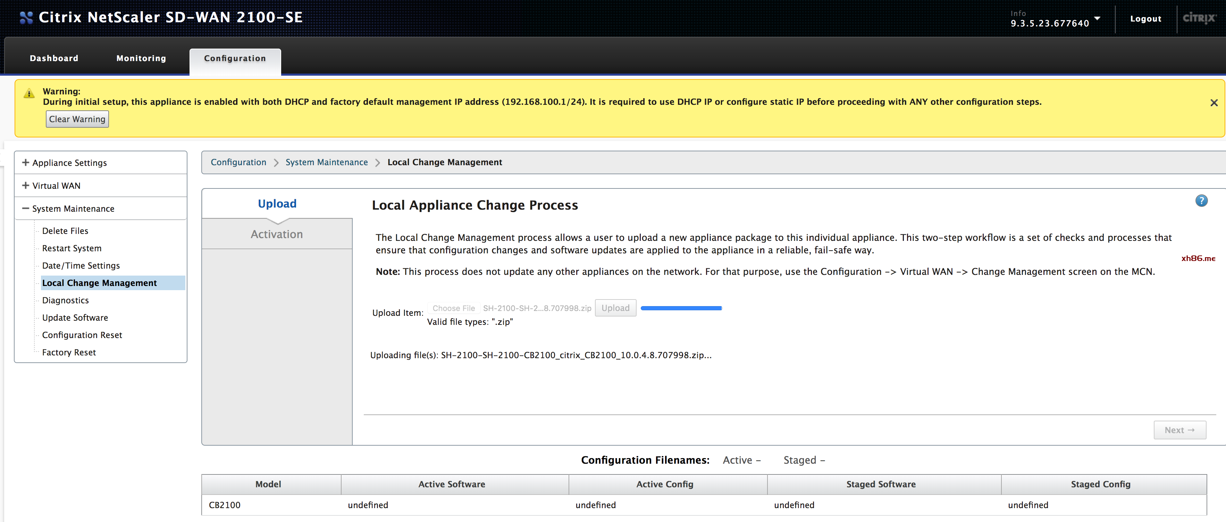The height and width of the screenshot is (522, 1226).
Task: Click the System Maintenance breadcrumb link
Action: (x=327, y=162)
